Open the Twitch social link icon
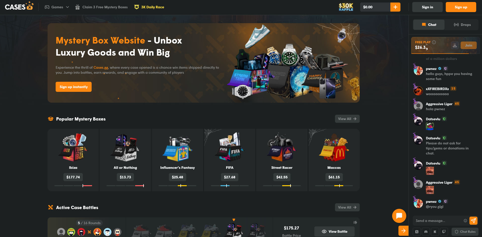 pyautogui.click(x=444, y=232)
